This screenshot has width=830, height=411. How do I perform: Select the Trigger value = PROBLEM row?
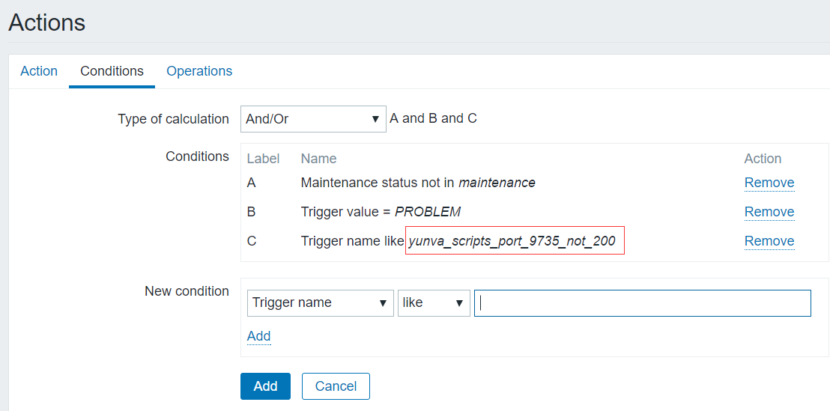click(381, 212)
